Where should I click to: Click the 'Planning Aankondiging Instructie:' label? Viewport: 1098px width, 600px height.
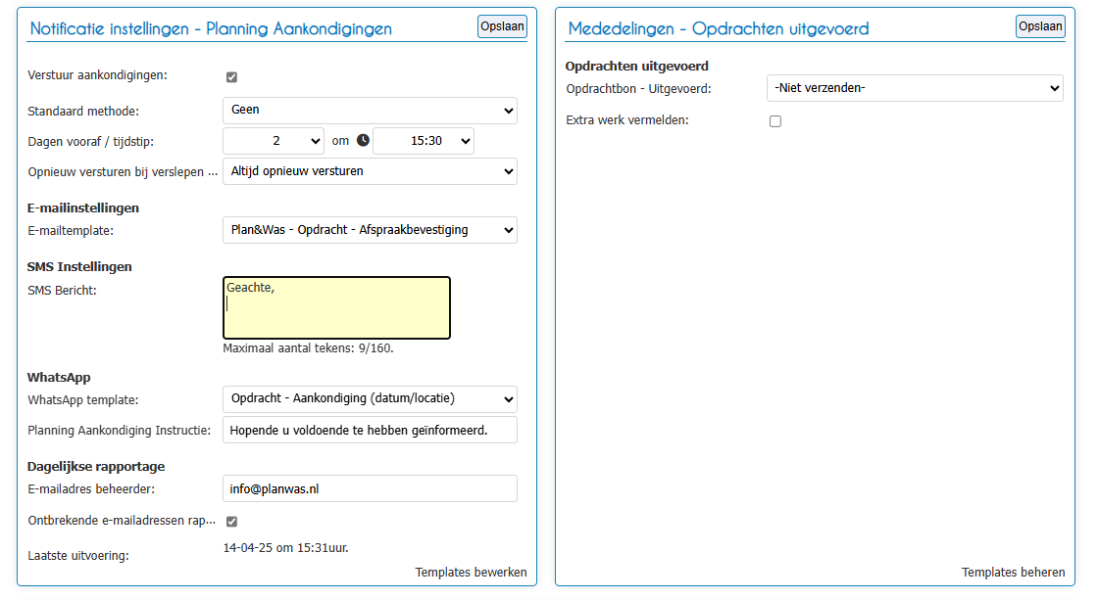(x=119, y=431)
